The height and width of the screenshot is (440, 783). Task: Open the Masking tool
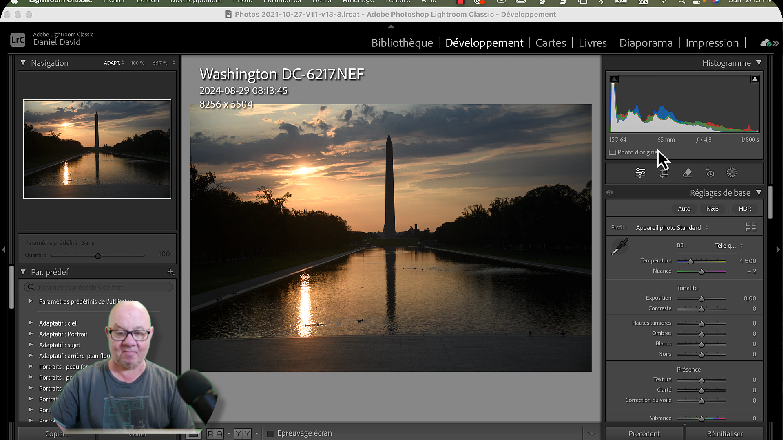point(732,173)
